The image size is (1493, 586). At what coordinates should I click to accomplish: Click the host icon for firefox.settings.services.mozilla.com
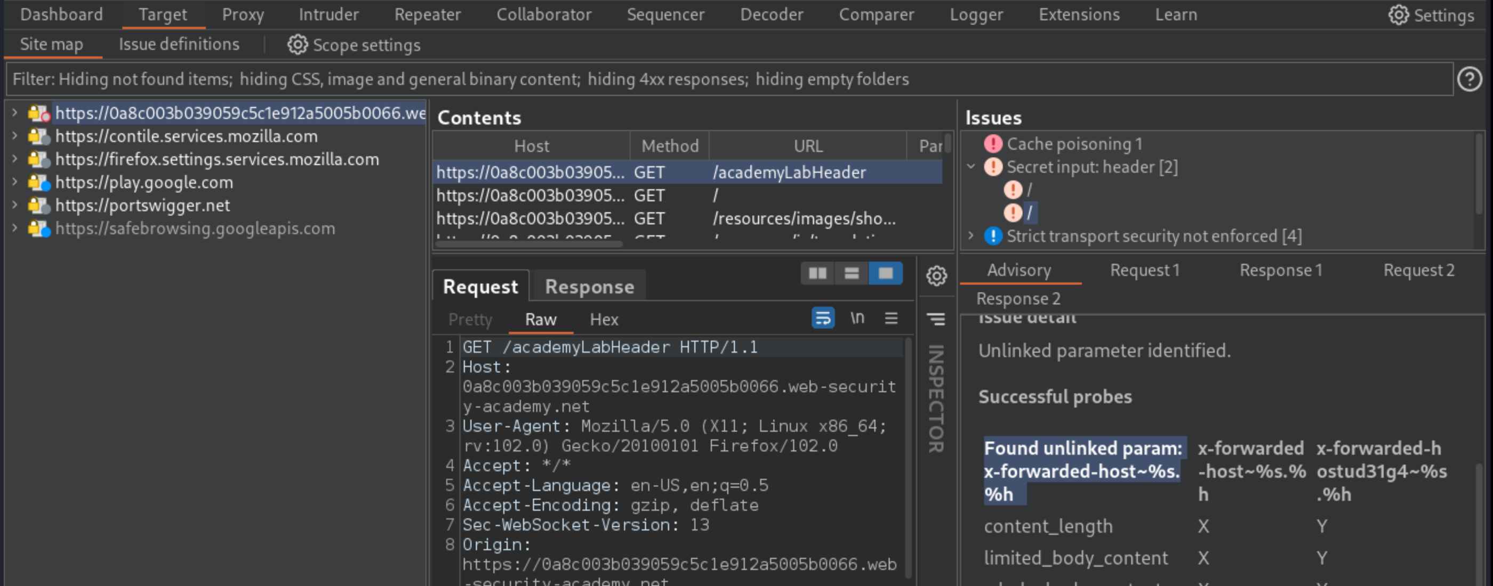click(39, 160)
